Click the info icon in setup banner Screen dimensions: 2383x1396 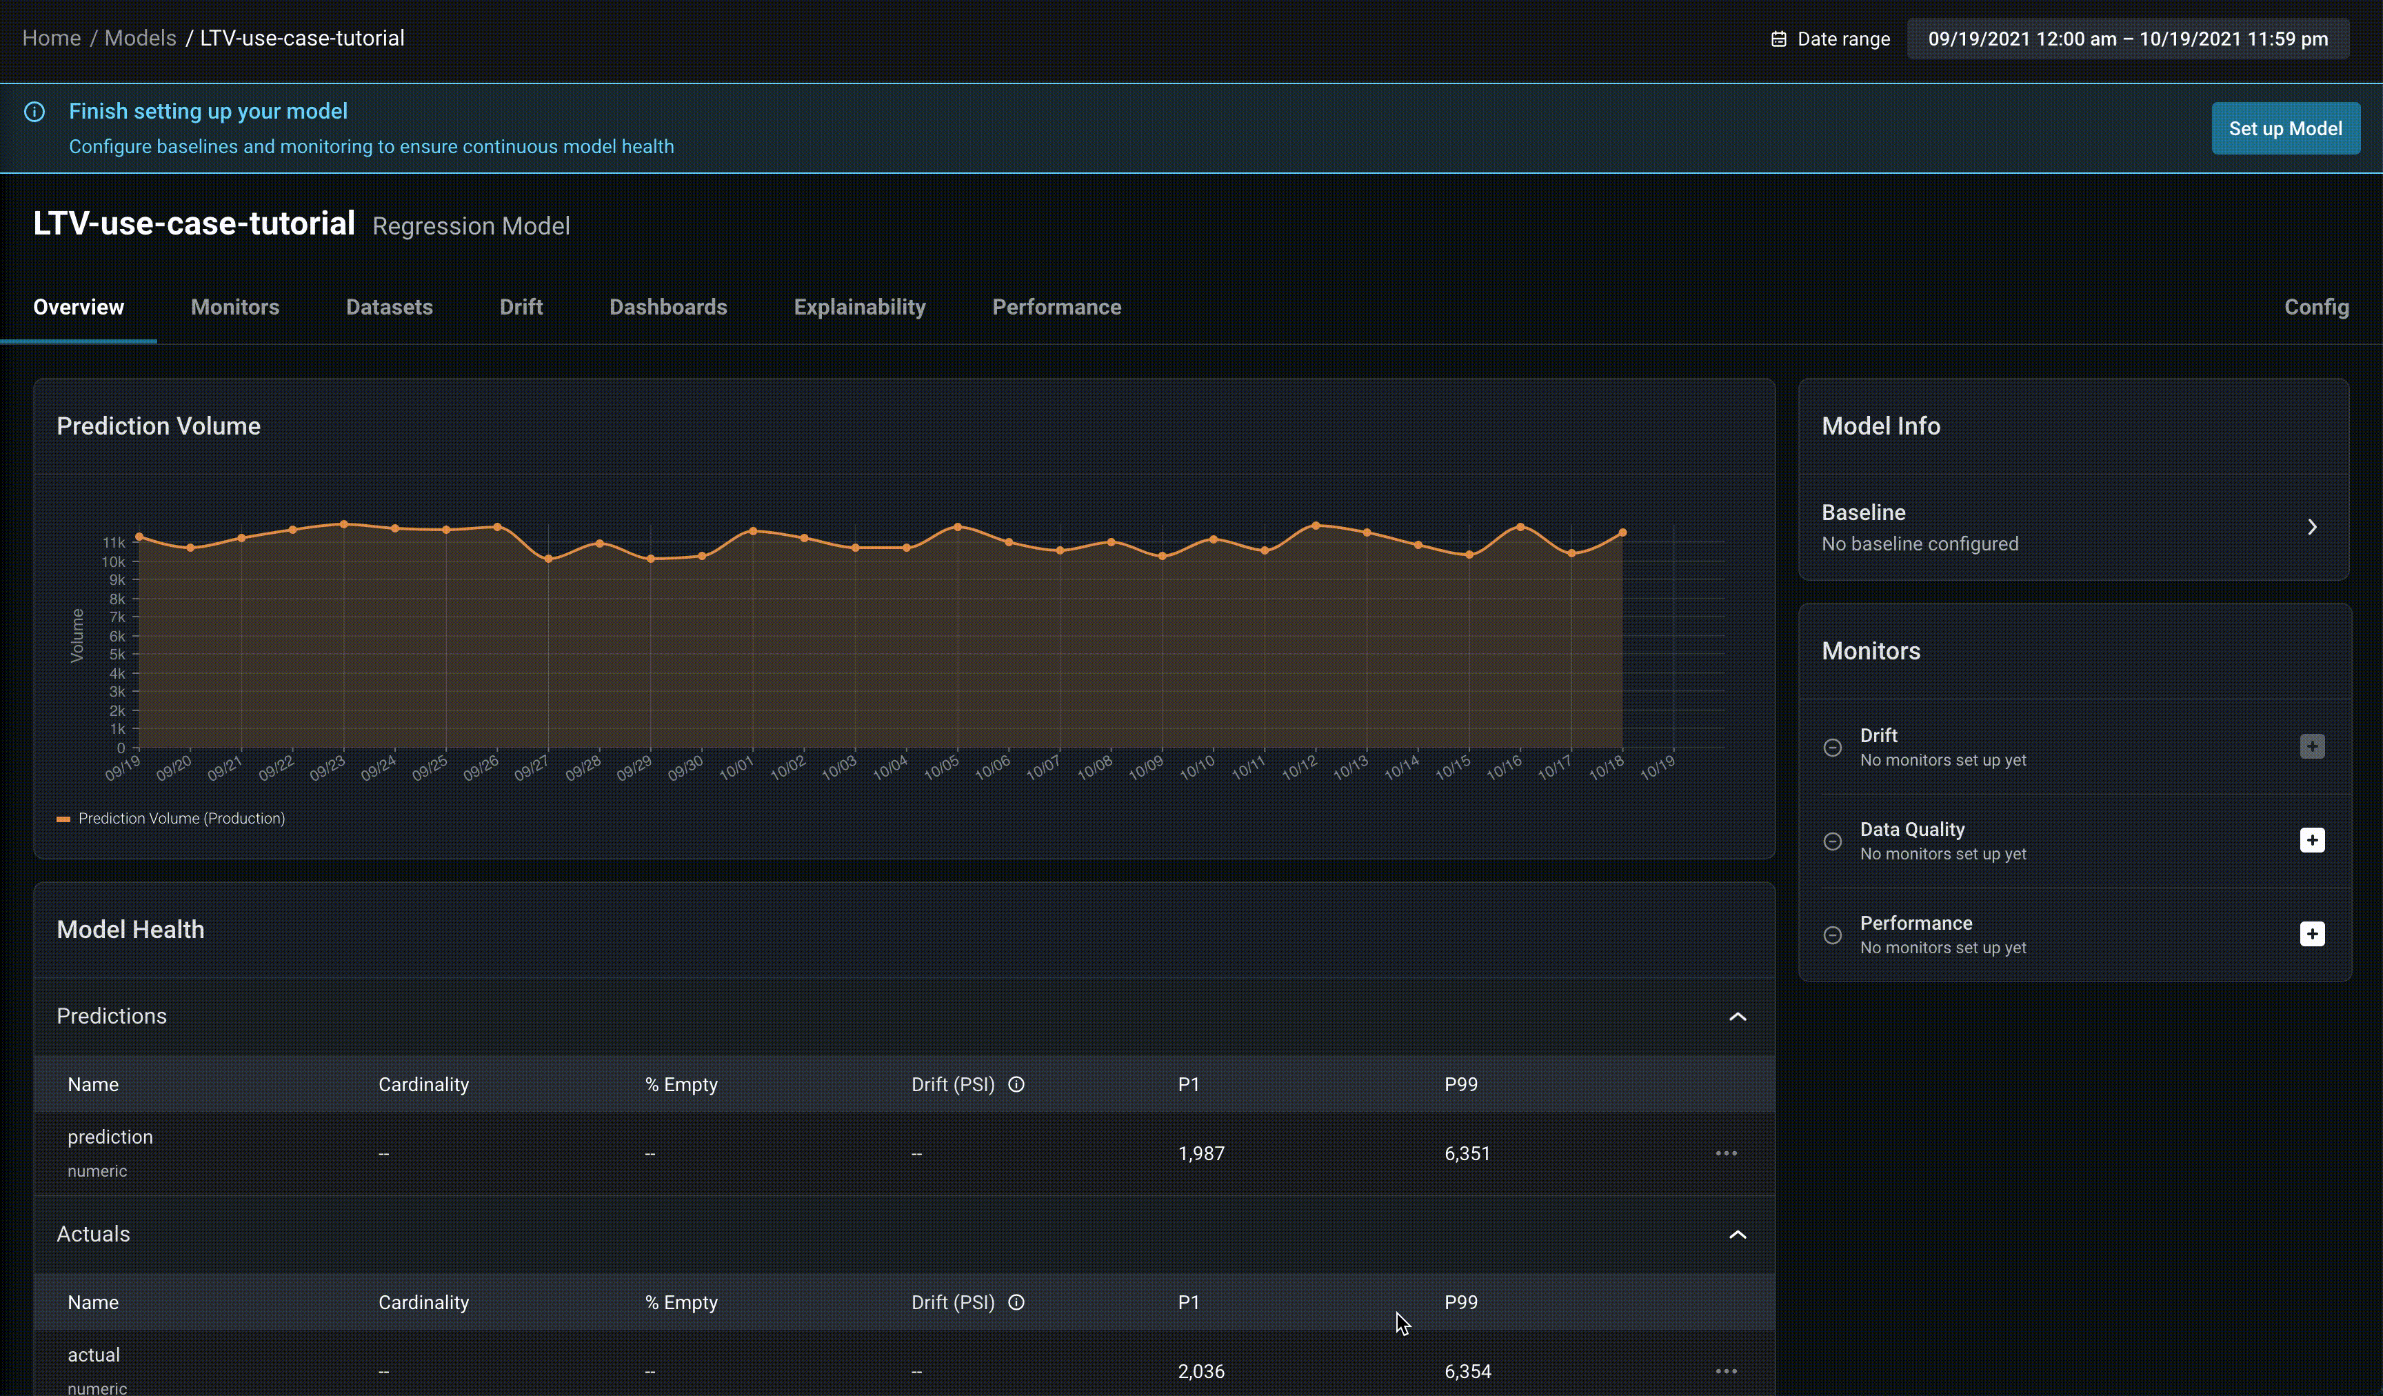(35, 112)
